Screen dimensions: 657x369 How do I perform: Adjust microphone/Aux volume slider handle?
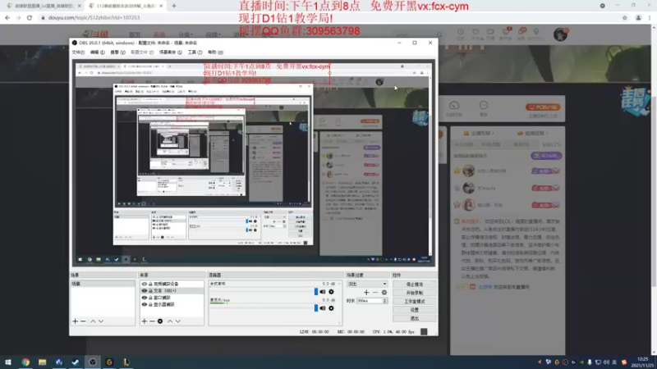316,308
